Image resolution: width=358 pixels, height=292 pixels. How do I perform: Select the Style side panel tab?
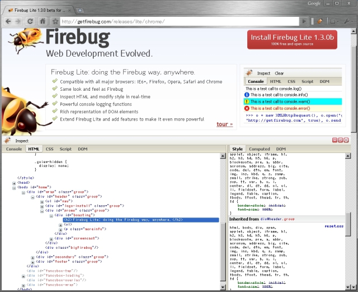click(x=237, y=149)
